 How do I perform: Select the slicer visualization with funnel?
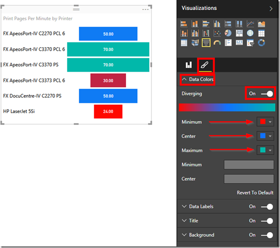click(250, 43)
